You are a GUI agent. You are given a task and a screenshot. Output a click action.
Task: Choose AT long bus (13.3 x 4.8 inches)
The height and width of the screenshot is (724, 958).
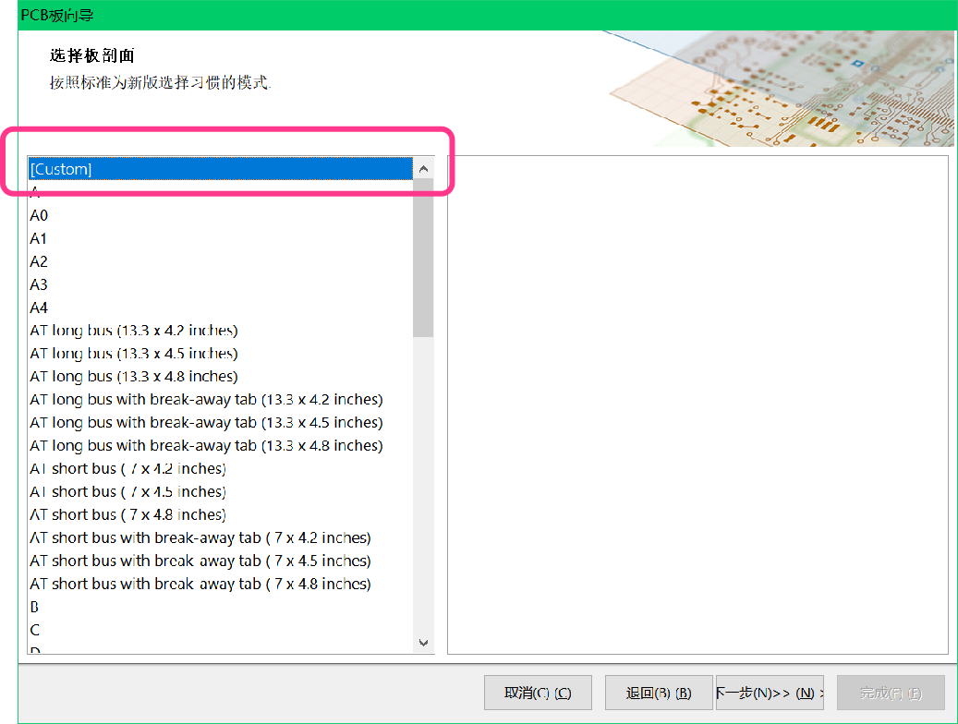221,377
